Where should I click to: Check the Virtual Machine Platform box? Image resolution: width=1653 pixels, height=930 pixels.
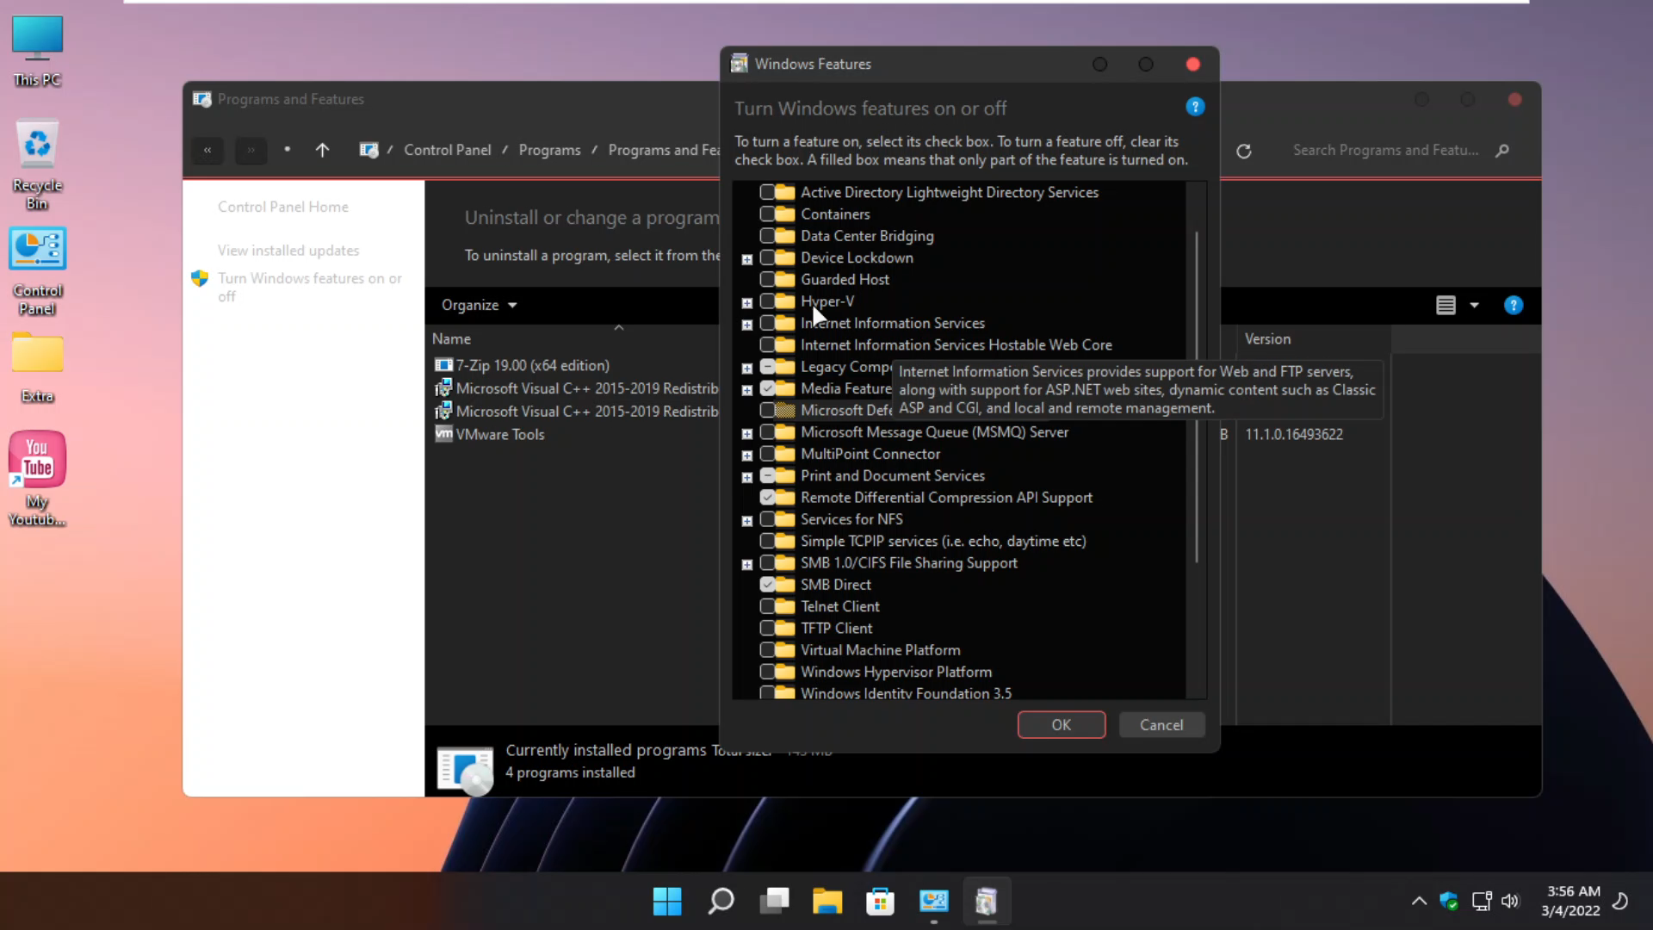click(x=767, y=650)
